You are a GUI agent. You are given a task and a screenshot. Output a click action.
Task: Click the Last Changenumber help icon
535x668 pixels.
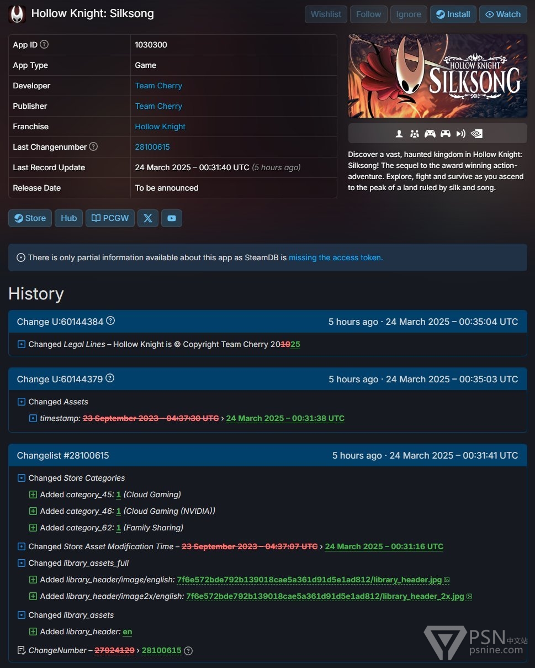click(93, 146)
